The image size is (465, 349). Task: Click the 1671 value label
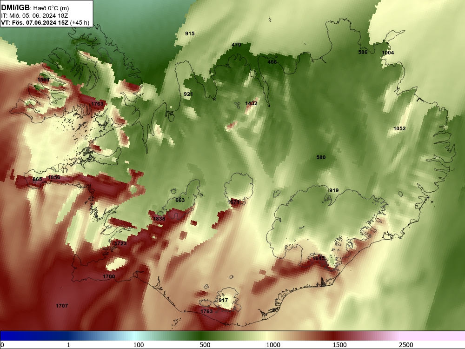(233, 202)
